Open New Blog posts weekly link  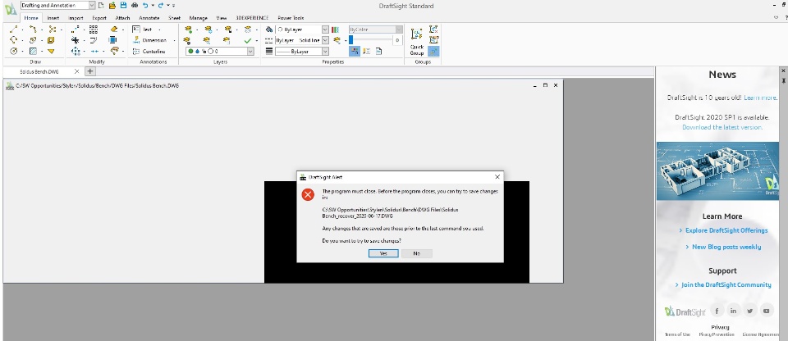click(x=726, y=247)
